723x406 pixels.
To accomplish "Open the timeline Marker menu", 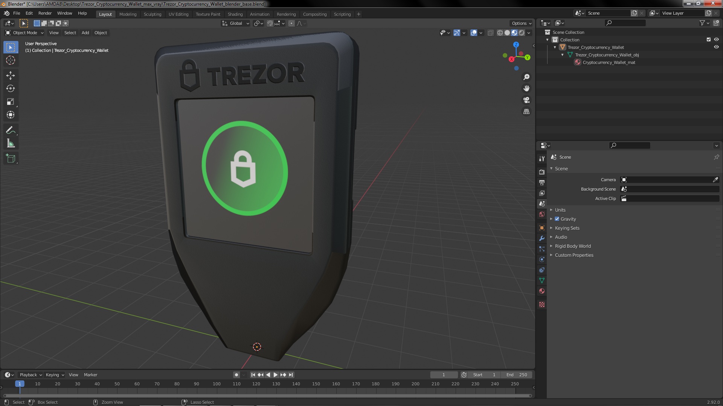I will pos(90,375).
